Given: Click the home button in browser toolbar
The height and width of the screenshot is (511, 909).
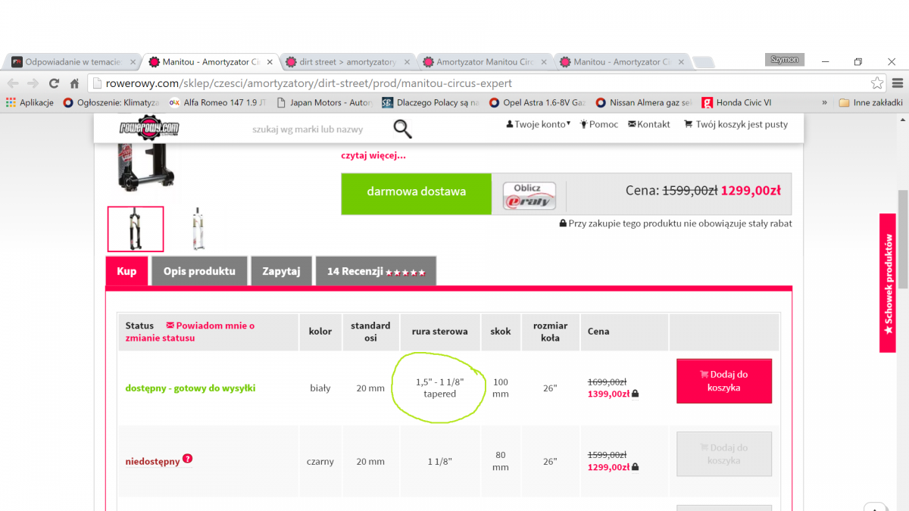Looking at the screenshot, I should click(x=74, y=83).
